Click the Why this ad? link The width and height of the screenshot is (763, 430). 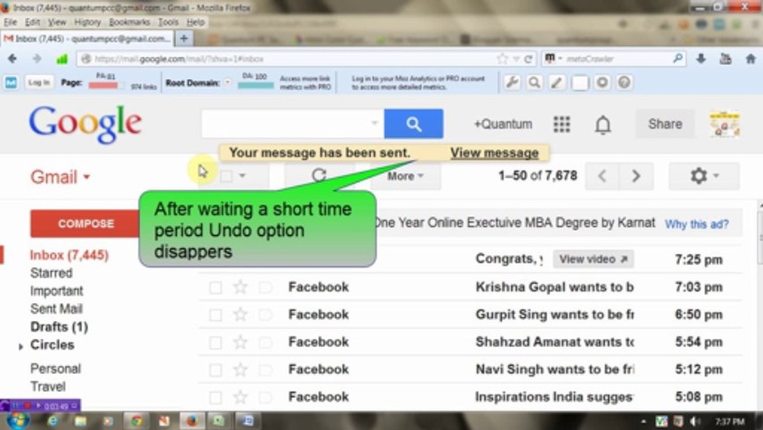coord(697,225)
